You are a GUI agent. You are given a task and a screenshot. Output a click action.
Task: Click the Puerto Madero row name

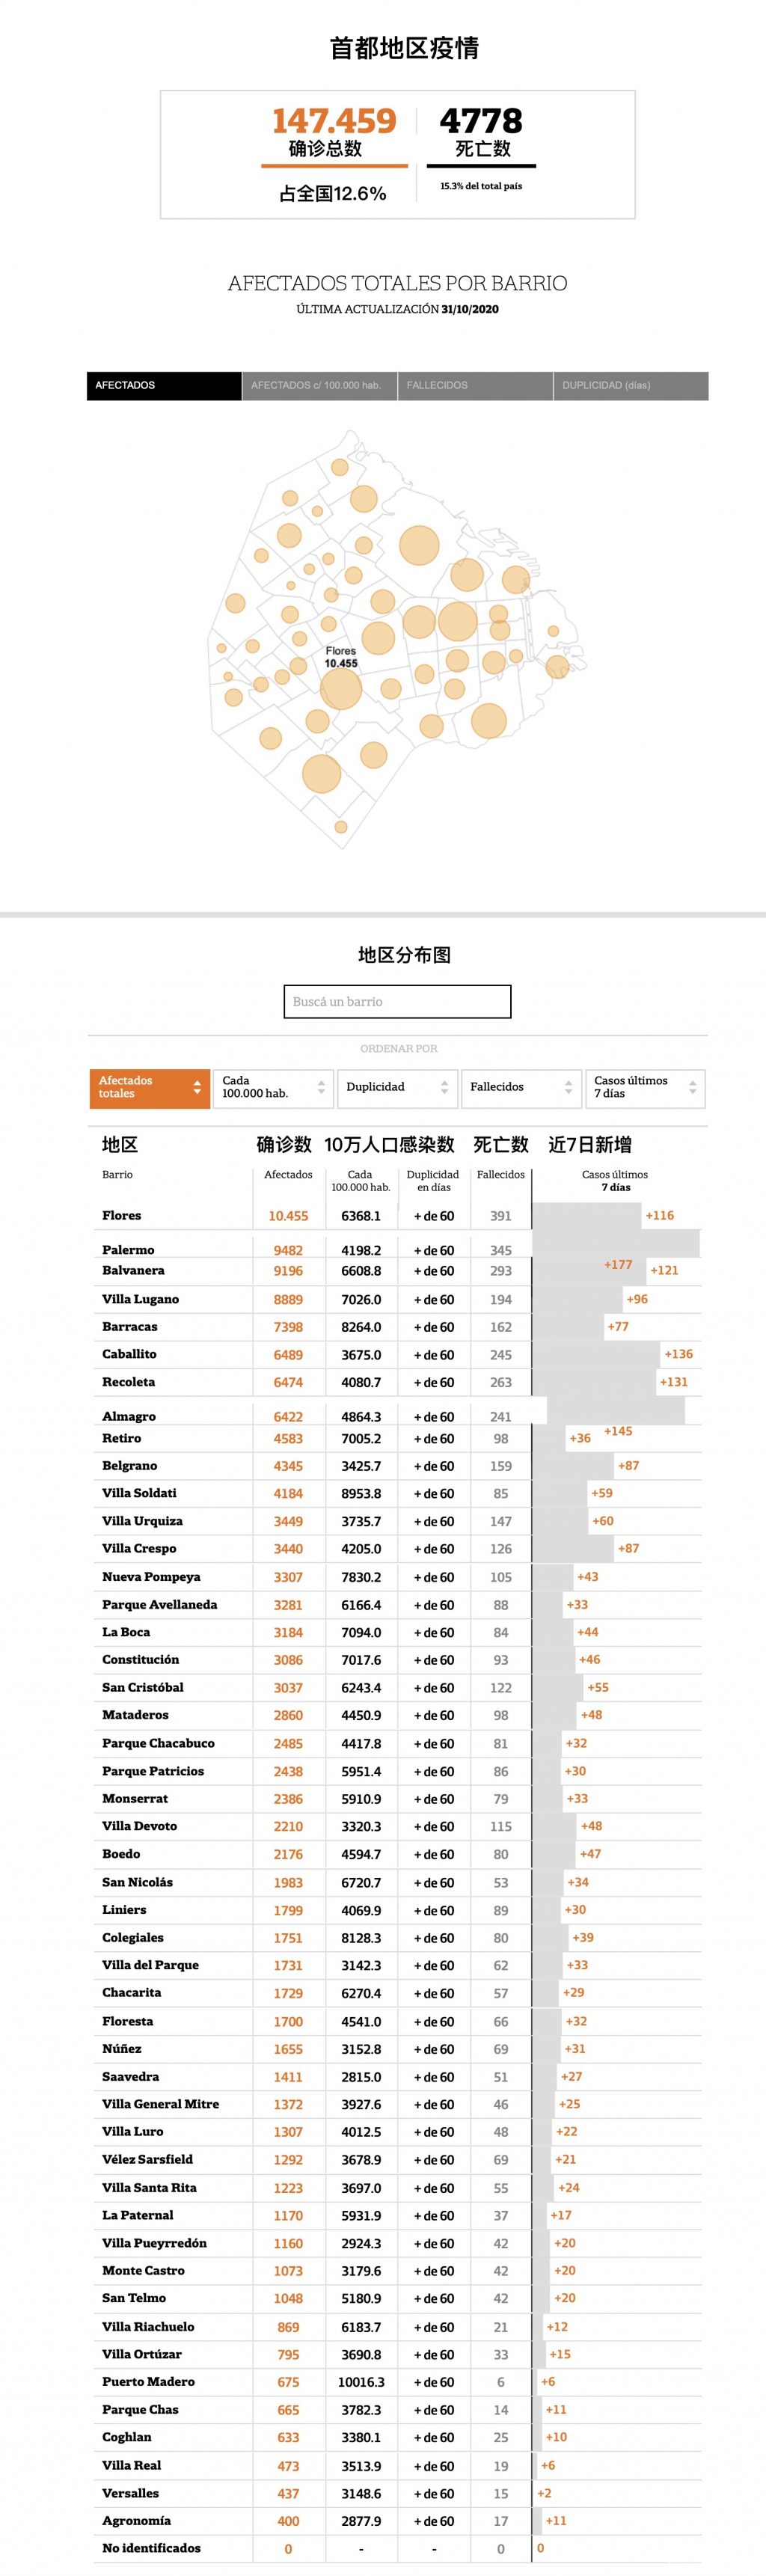point(148,2381)
